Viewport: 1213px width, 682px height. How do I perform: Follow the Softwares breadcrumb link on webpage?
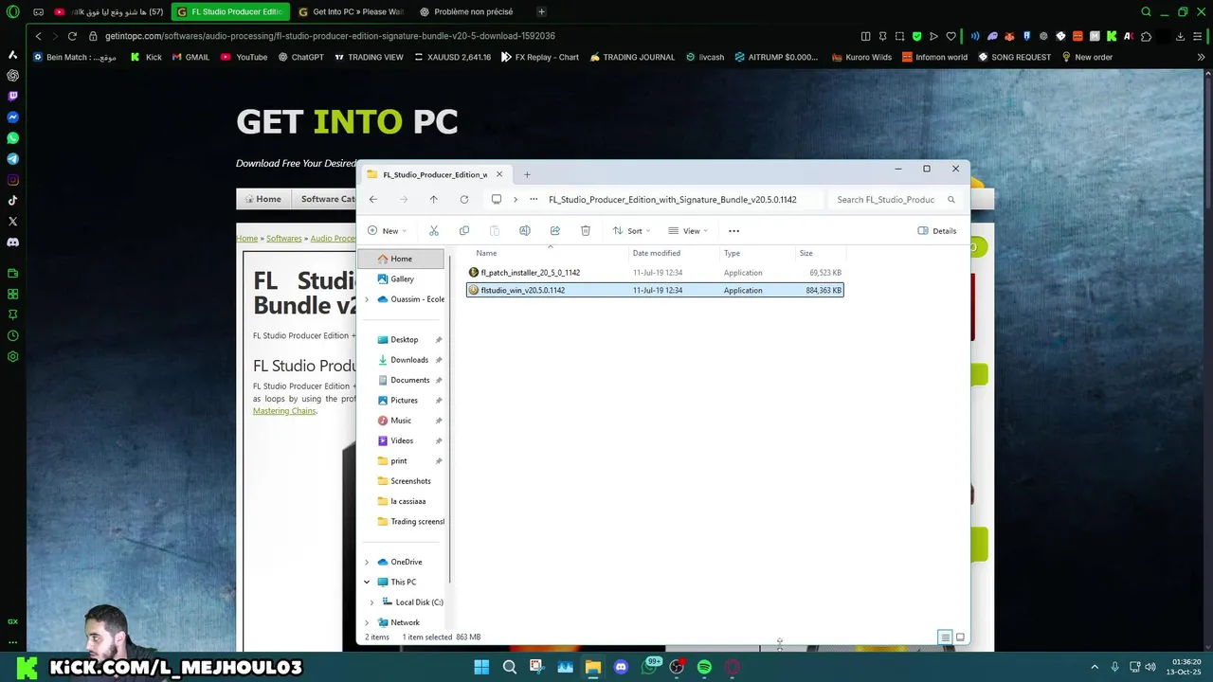pos(283,239)
